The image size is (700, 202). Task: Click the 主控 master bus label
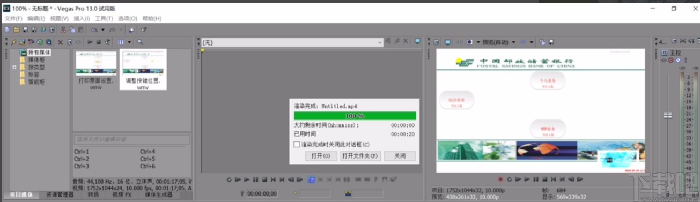click(x=675, y=53)
